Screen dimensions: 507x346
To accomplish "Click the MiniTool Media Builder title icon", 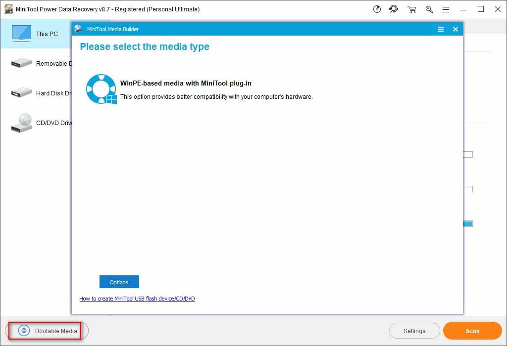I will click(78, 29).
